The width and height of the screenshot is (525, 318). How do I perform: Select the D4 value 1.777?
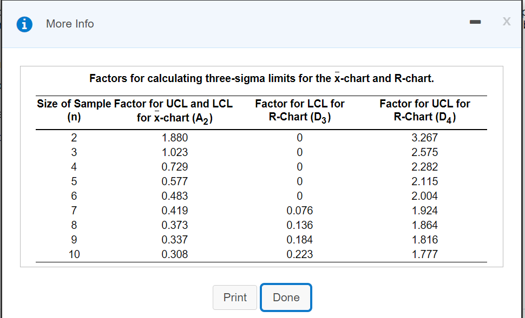point(424,254)
